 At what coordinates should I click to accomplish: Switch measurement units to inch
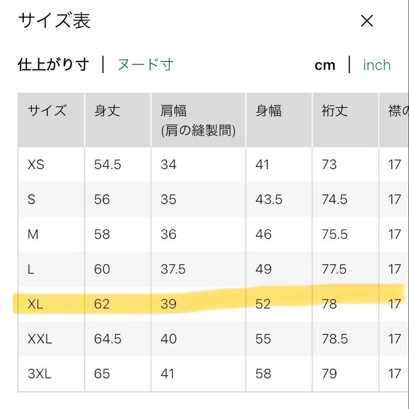point(376,65)
